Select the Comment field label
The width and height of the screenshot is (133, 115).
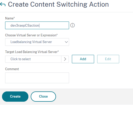coord(12,69)
